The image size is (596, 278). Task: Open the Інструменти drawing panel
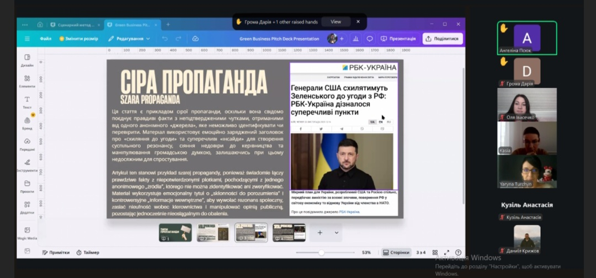(x=27, y=165)
